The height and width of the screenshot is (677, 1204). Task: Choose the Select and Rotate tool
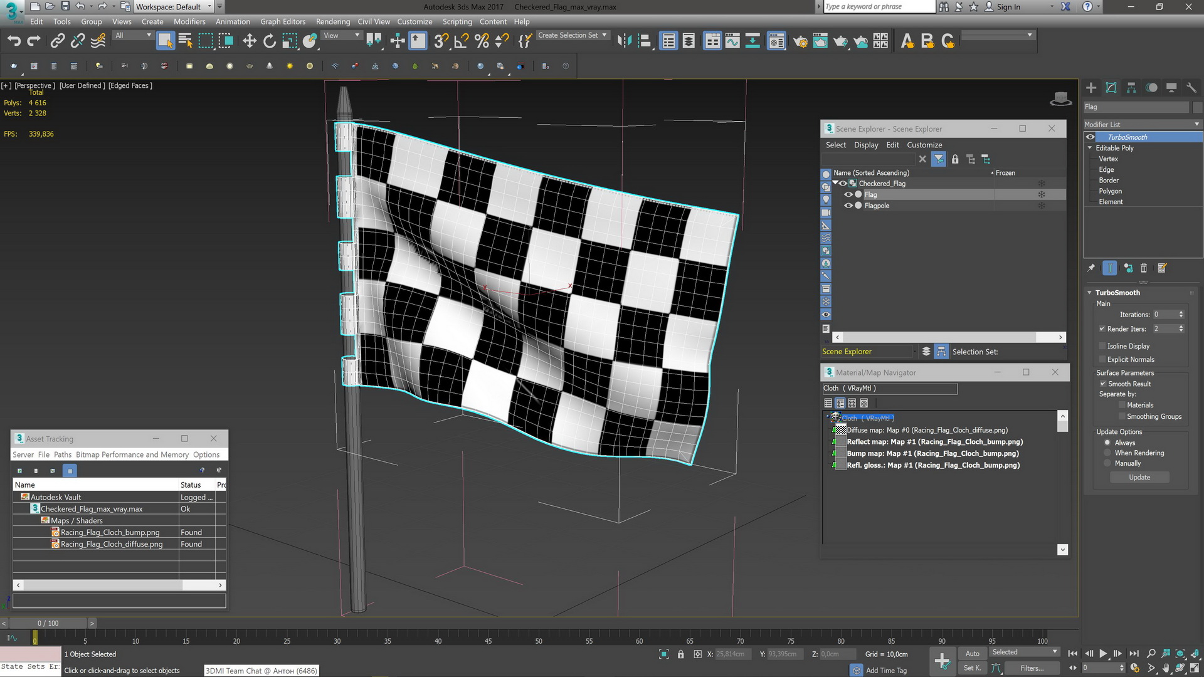(270, 41)
